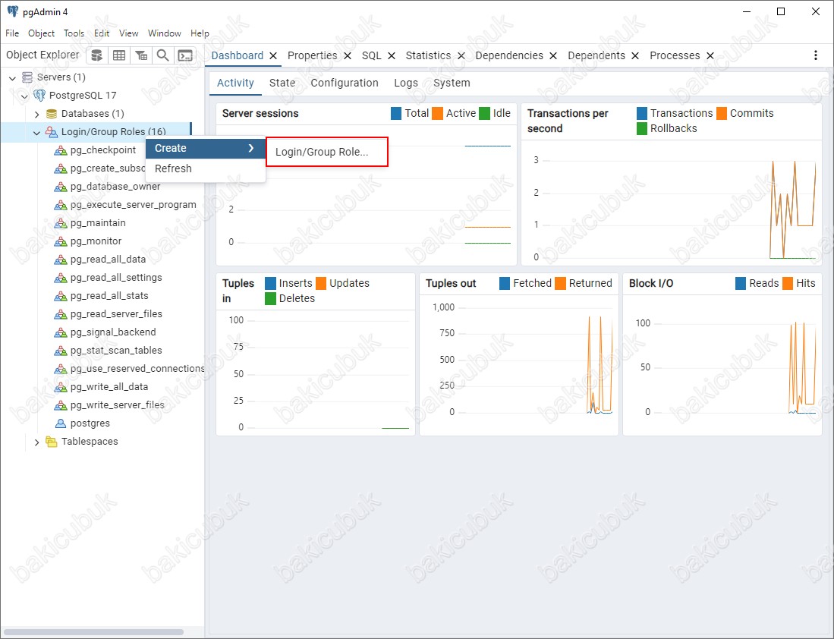Close the Processes tab

tap(710, 56)
